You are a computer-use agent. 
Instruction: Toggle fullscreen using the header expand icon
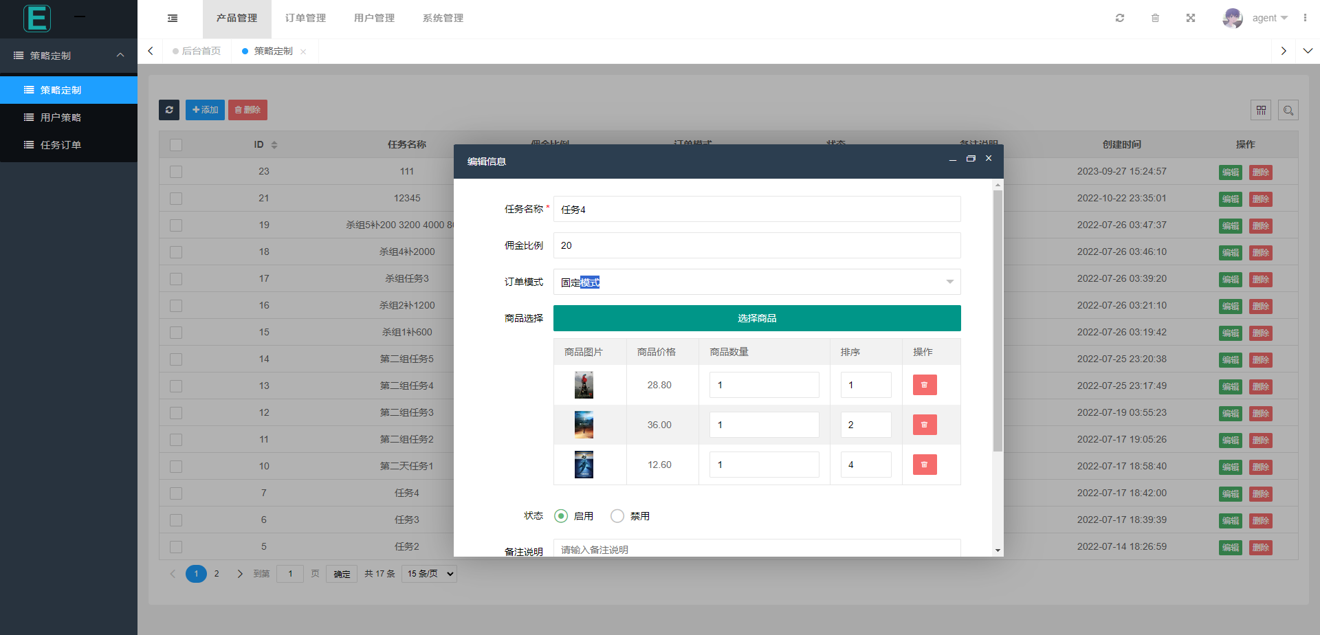pos(1191,18)
